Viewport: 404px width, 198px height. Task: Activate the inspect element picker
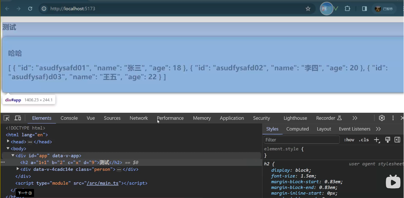click(x=6, y=118)
